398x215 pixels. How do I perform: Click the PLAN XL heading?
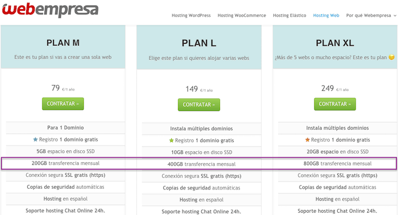pos(335,43)
